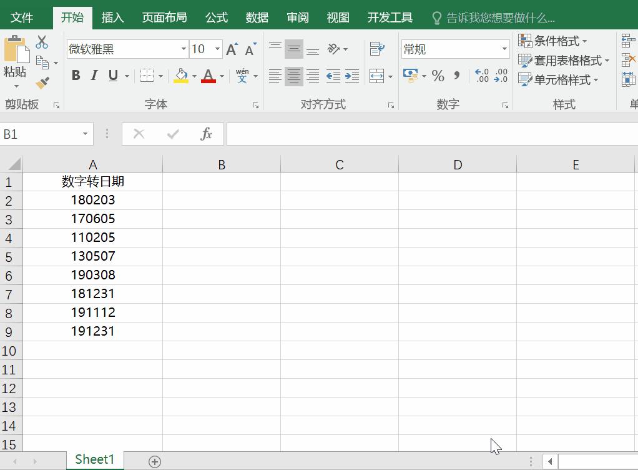Expand Name Box dropdown arrow
The height and width of the screenshot is (470, 638).
(x=85, y=134)
